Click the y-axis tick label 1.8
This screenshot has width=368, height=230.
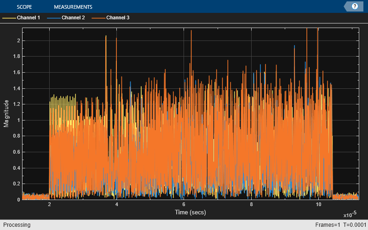[17, 56]
